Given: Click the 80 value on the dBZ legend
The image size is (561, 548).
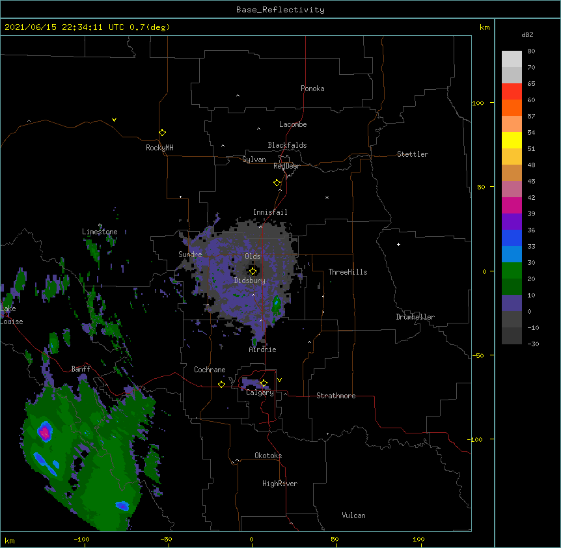Looking at the screenshot, I should point(531,51).
